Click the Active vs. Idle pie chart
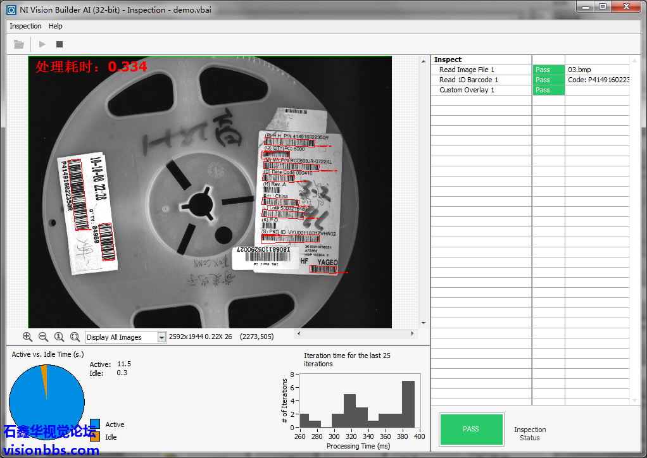The width and height of the screenshot is (647, 458). [47, 401]
